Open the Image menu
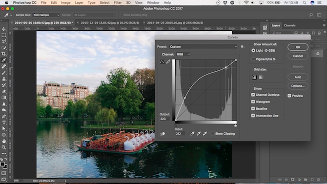 pos(65,3)
